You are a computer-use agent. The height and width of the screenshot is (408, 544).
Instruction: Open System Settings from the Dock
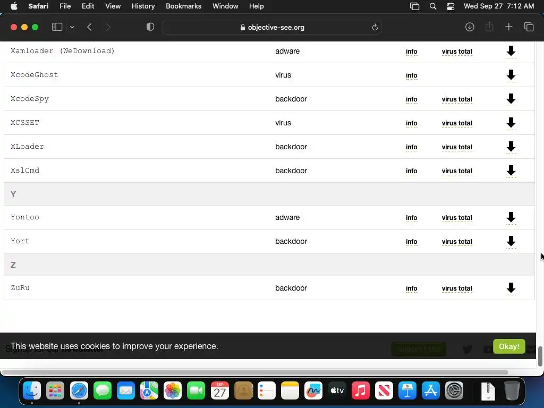tap(454, 390)
